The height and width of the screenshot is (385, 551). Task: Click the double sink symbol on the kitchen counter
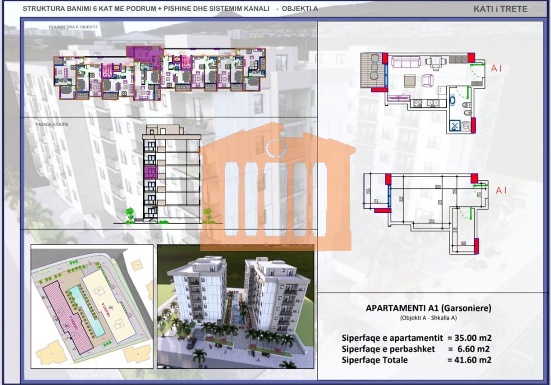pyautogui.click(x=433, y=103)
